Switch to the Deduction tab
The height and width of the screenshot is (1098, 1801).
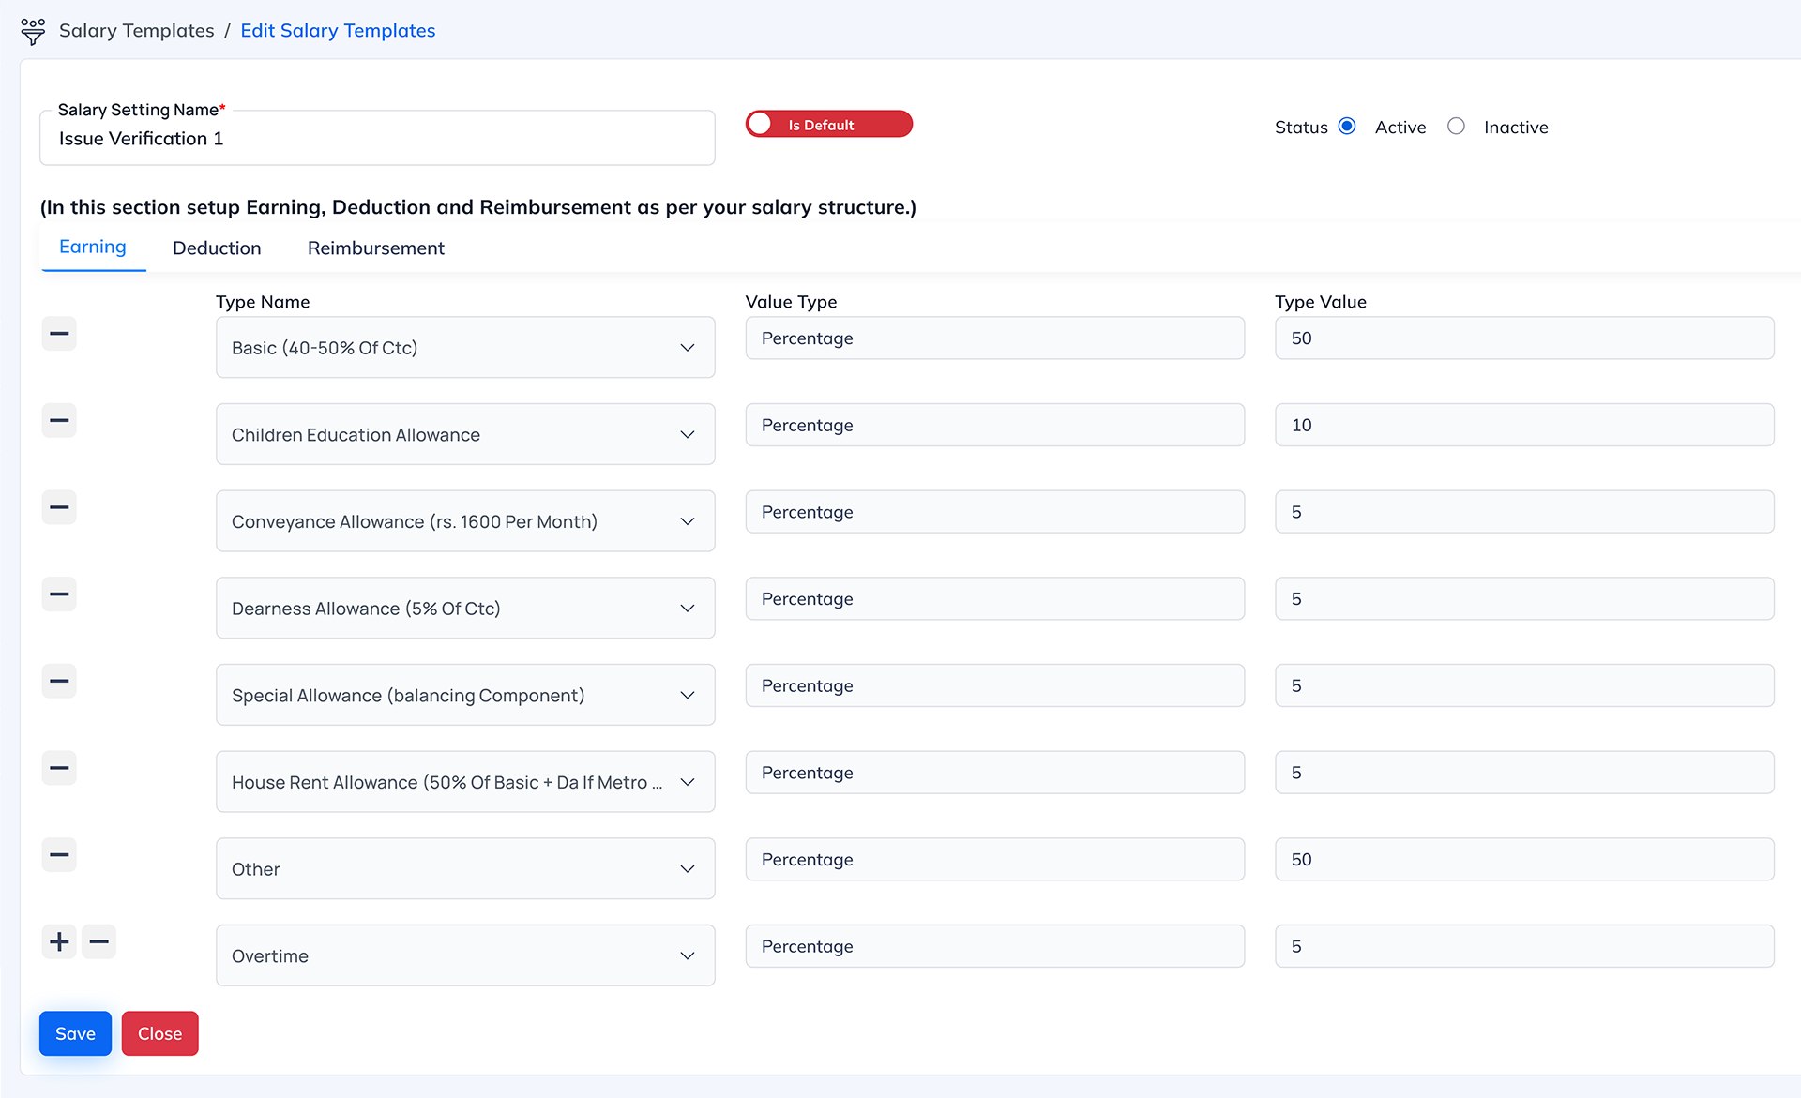(x=217, y=248)
